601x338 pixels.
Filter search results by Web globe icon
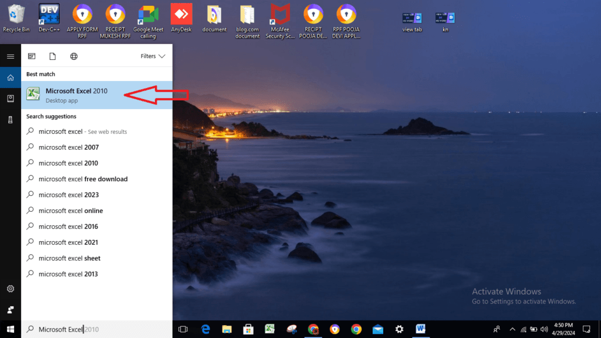pyautogui.click(x=74, y=56)
